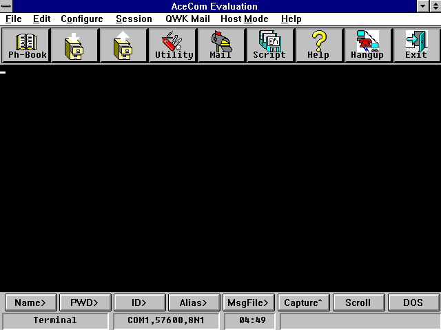Click the MsgFile> button
This screenshot has height=330, width=441.
click(249, 302)
